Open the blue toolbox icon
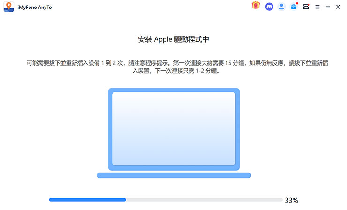 click(x=294, y=7)
